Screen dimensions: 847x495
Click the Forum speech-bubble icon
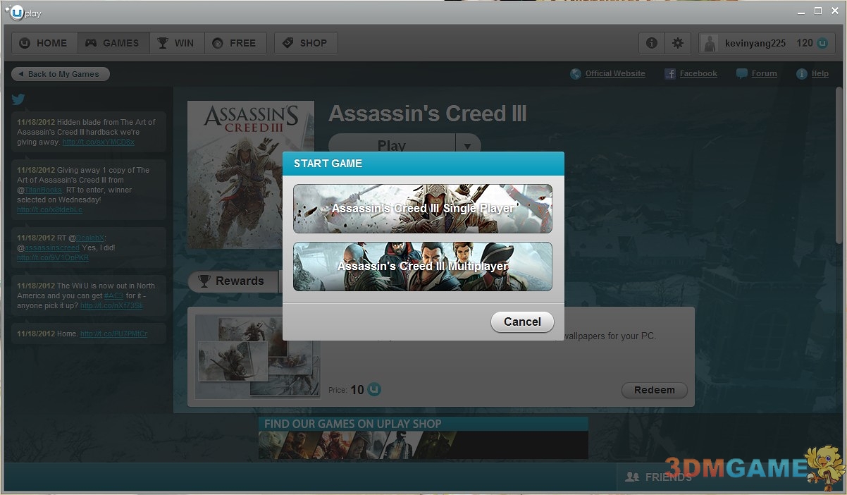(742, 73)
